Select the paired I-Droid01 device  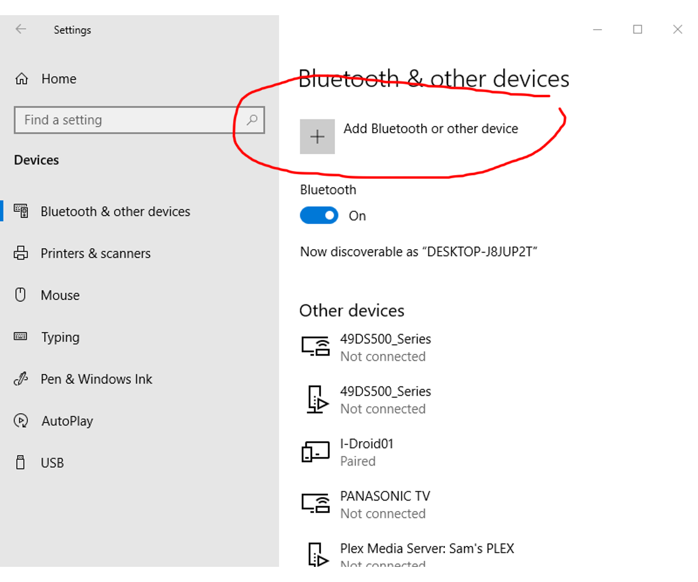366,450
